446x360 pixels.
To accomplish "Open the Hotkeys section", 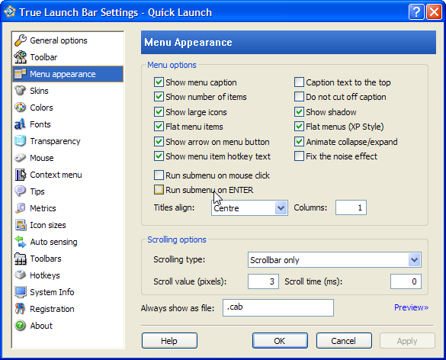I will [68, 275].
